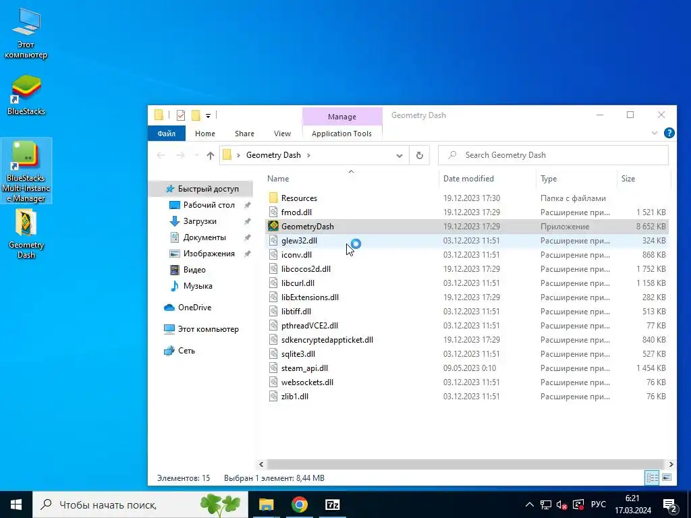Select BlueStacks Multi-Instance Manager desktop icon
691x518 pixels.
point(26,171)
